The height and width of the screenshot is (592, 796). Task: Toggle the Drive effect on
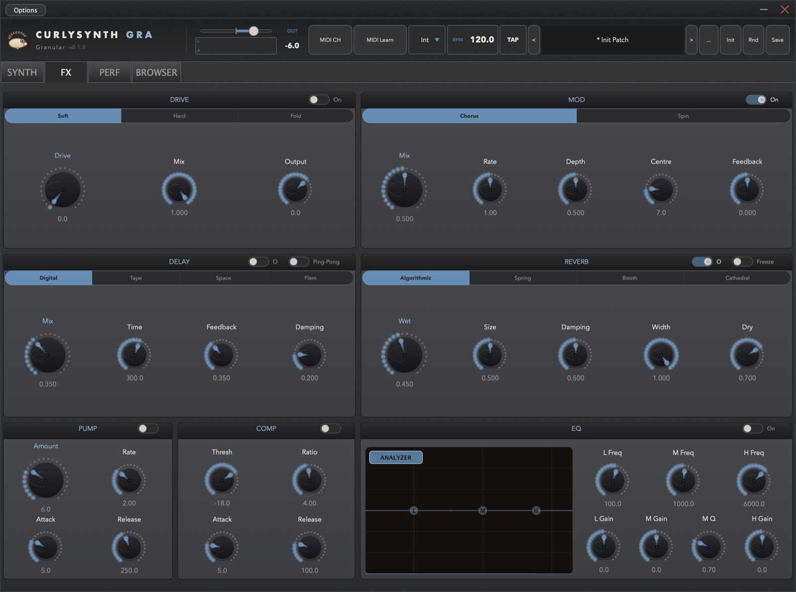coord(319,100)
